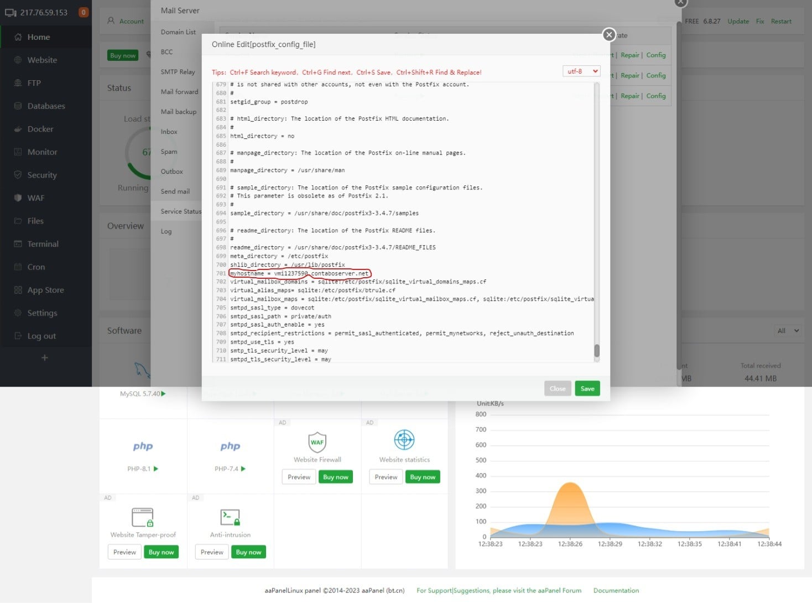The height and width of the screenshot is (603, 812).
Task: Click the server monitor icon beside the IP
Action: click(11, 12)
